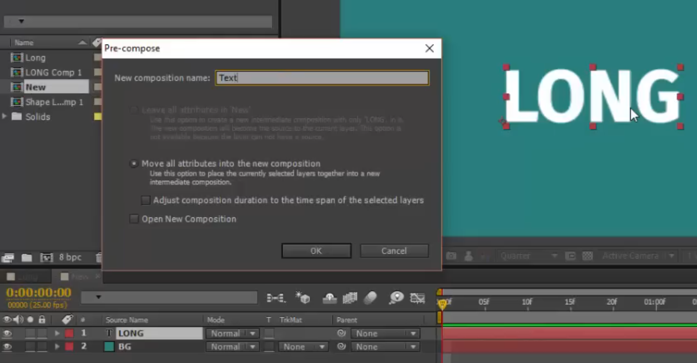Viewport: 697px width, 363px height.
Task: Toggle Preserve Transparency box for LONG layer
Action: 269,334
